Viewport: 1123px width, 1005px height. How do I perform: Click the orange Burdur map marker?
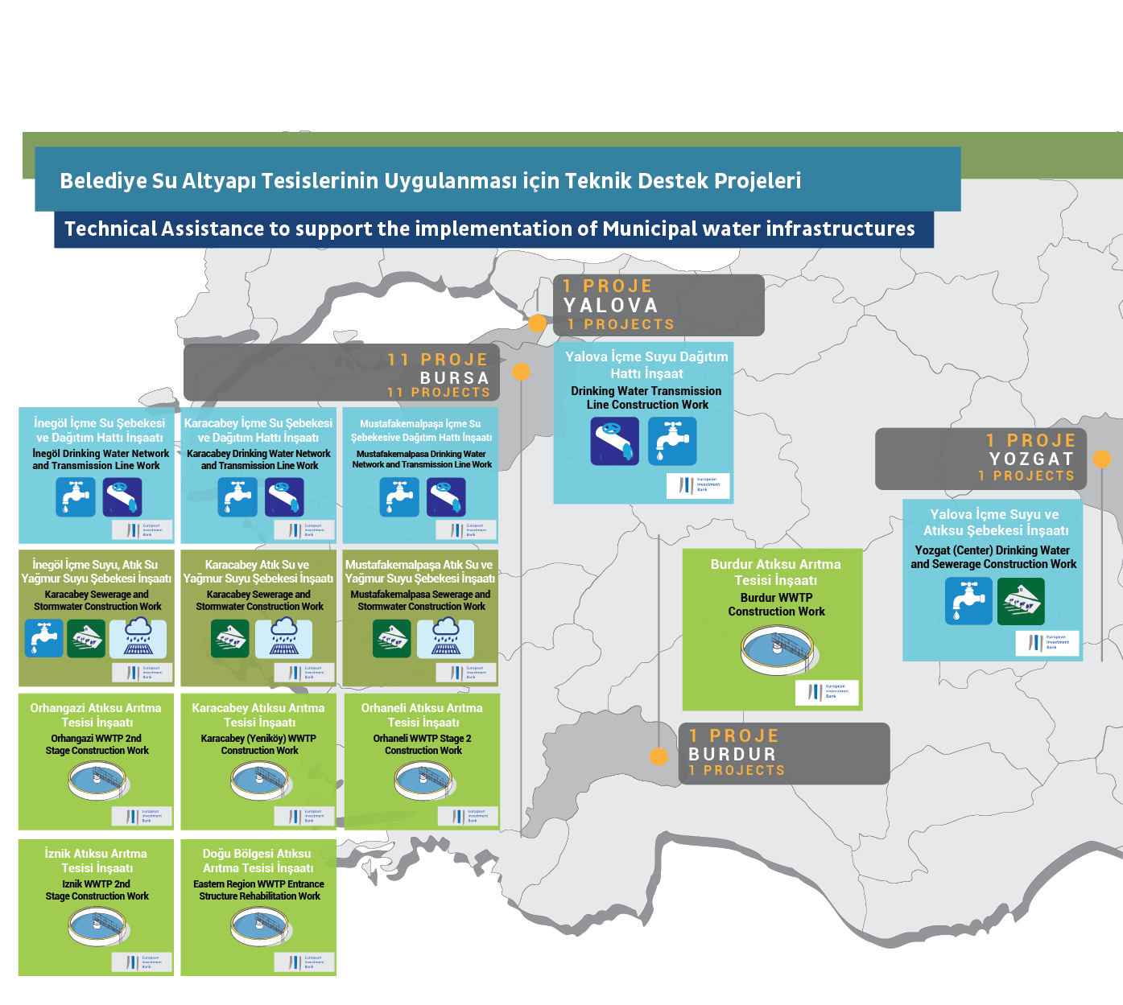(659, 756)
